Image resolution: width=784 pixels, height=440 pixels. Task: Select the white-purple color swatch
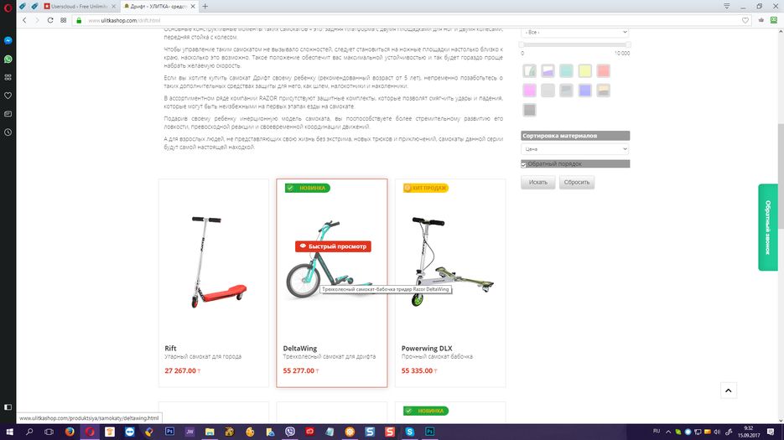coord(548,71)
